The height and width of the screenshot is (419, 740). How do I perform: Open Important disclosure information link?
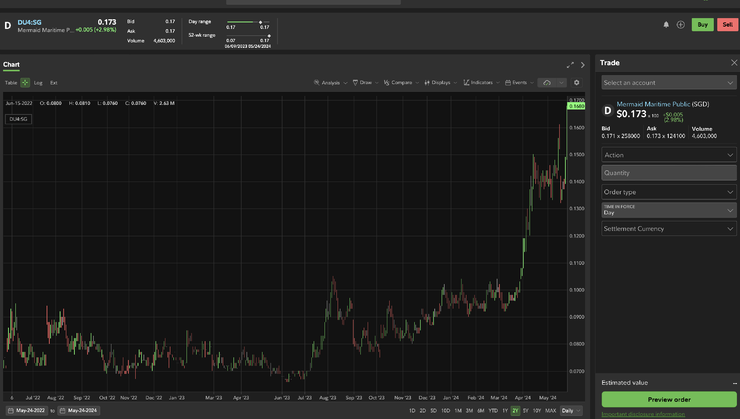(x=643, y=414)
